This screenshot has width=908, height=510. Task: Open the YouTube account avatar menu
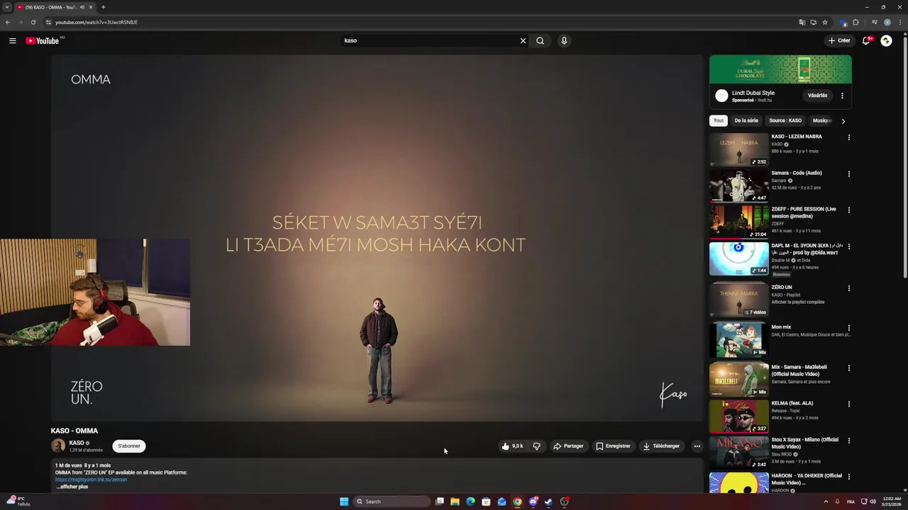tap(886, 40)
